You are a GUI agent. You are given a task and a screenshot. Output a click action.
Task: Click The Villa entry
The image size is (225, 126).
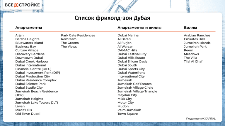[x=190, y=58]
